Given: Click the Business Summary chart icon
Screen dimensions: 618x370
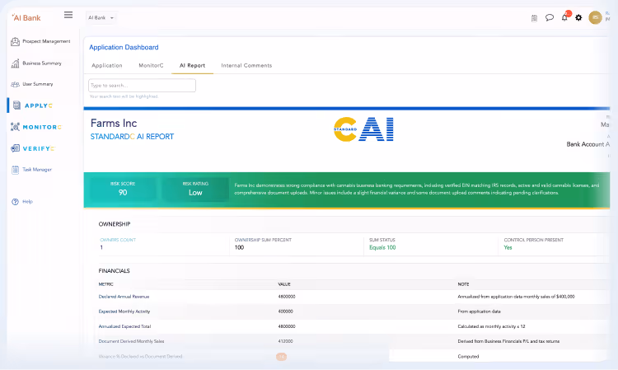Looking at the screenshot, I should pos(15,63).
